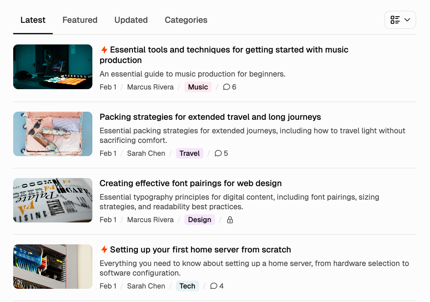Open the packing strategies article title
This screenshot has width=430, height=302.
coord(210,117)
